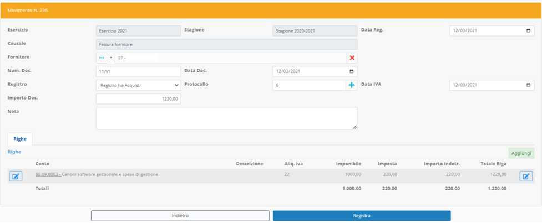Open the Fornitore dropdown arrow

tap(110, 58)
